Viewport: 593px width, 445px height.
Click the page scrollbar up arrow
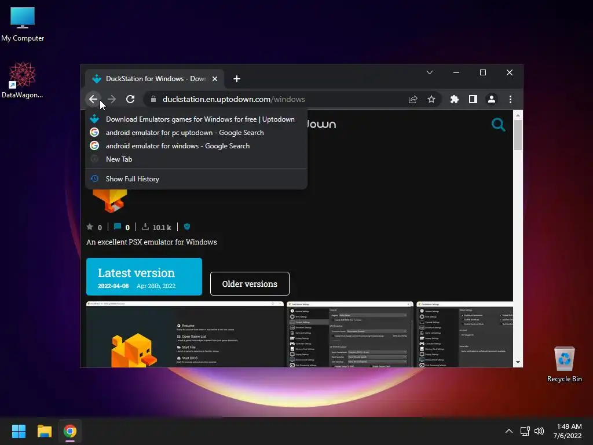[518, 115]
